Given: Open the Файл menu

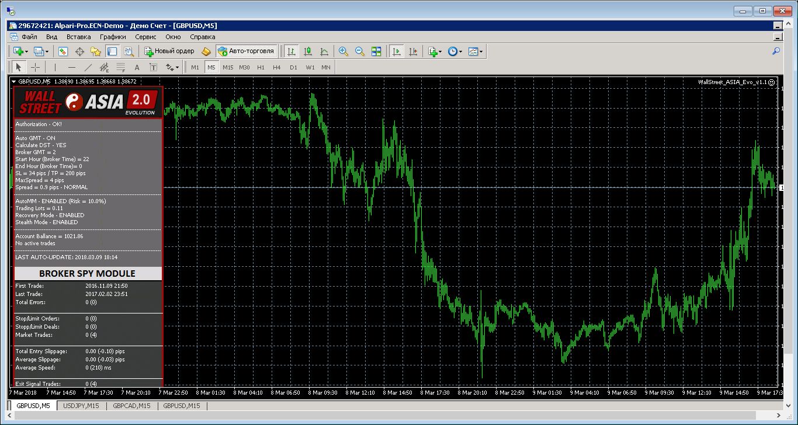Looking at the screenshot, I should [29, 36].
